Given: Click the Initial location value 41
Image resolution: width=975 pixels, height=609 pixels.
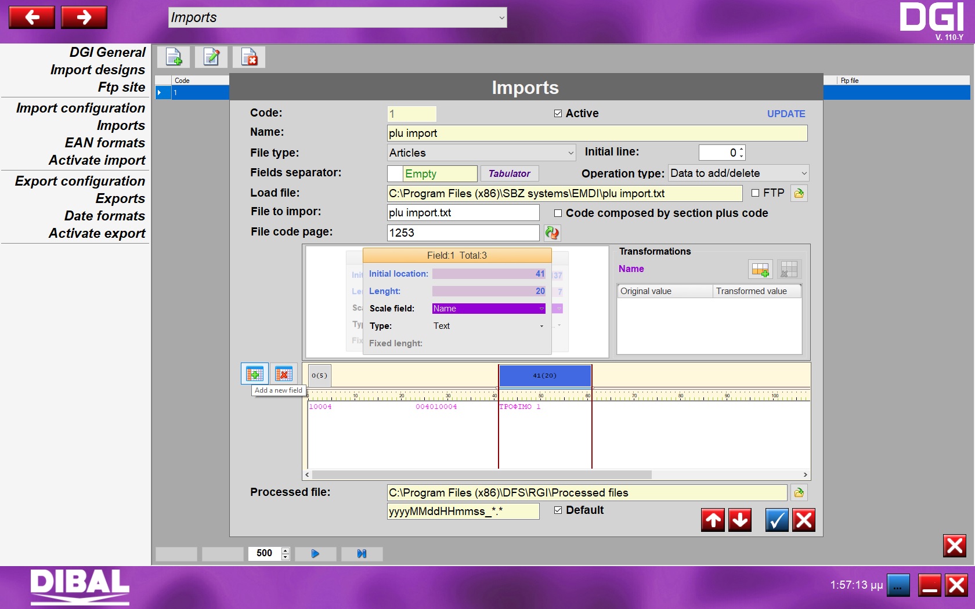Looking at the screenshot, I should [x=489, y=274].
